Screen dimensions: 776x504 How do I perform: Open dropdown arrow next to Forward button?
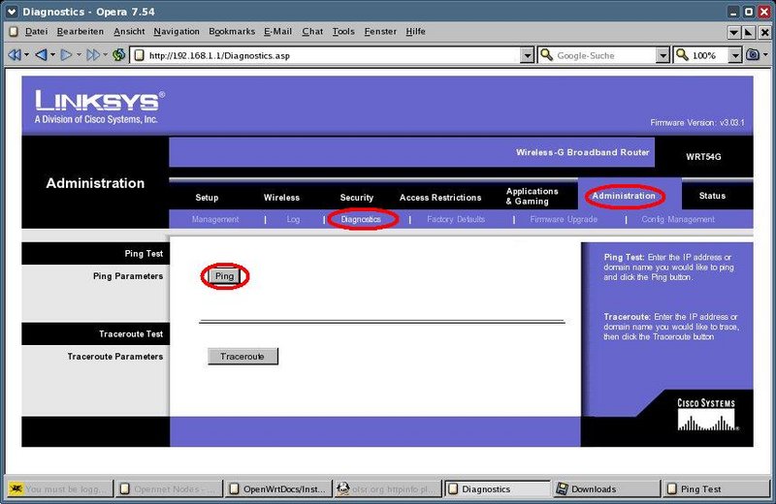coord(79,55)
